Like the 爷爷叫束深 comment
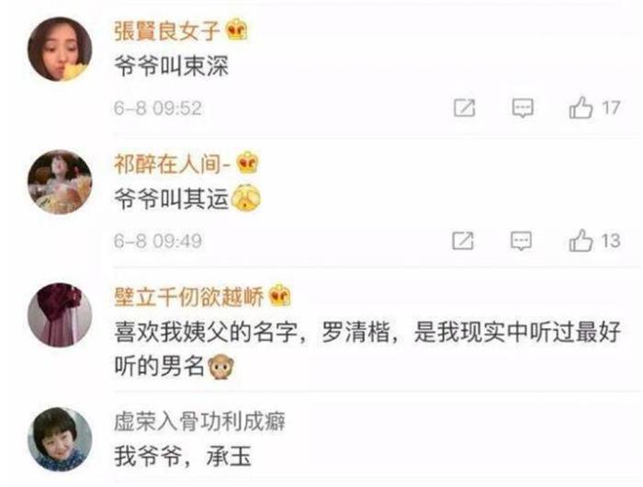 (x=581, y=108)
